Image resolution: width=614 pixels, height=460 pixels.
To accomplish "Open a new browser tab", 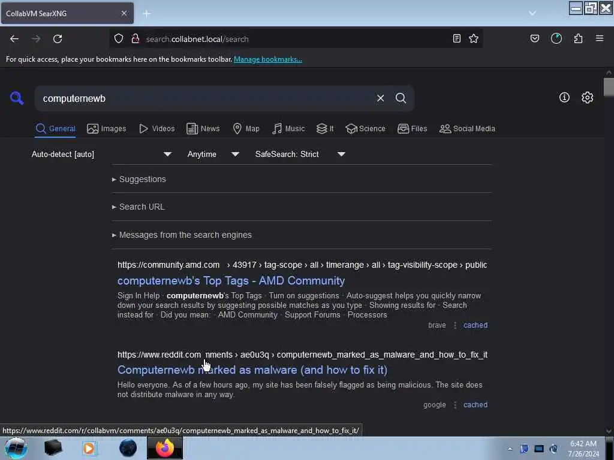I will click(x=147, y=14).
